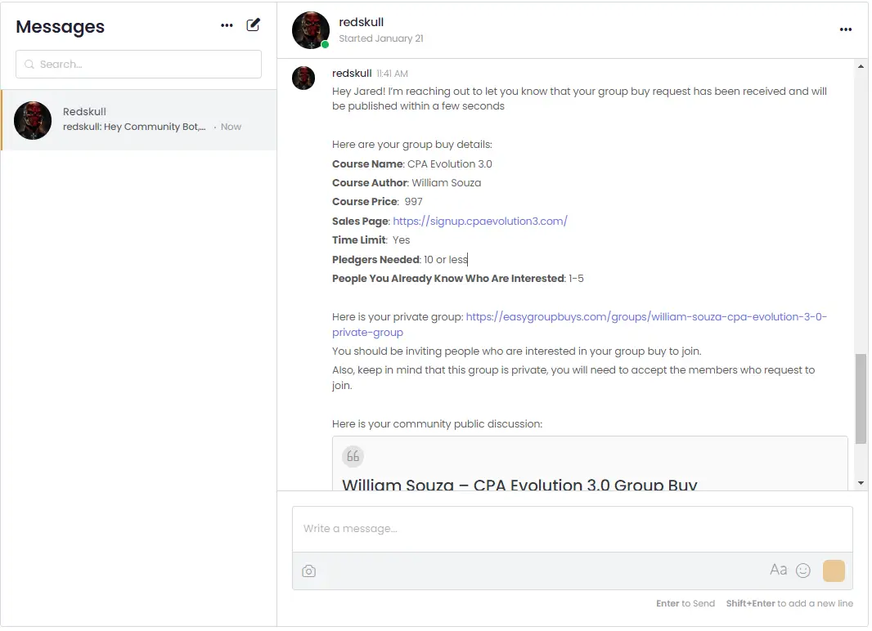Click the compose new message icon
This screenshot has height=631, width=872.
pyautogui.click(x=254, y=25)
